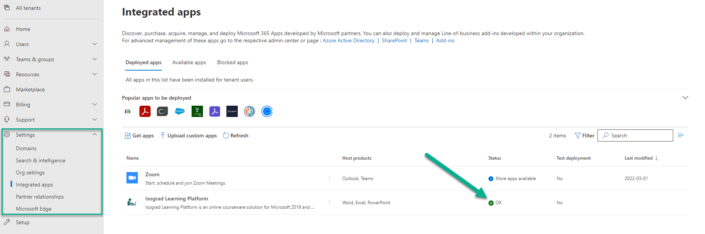This screenshot has width=705, height=234.
Task: Open more options for Isograd row
Action: click(329, 202)
